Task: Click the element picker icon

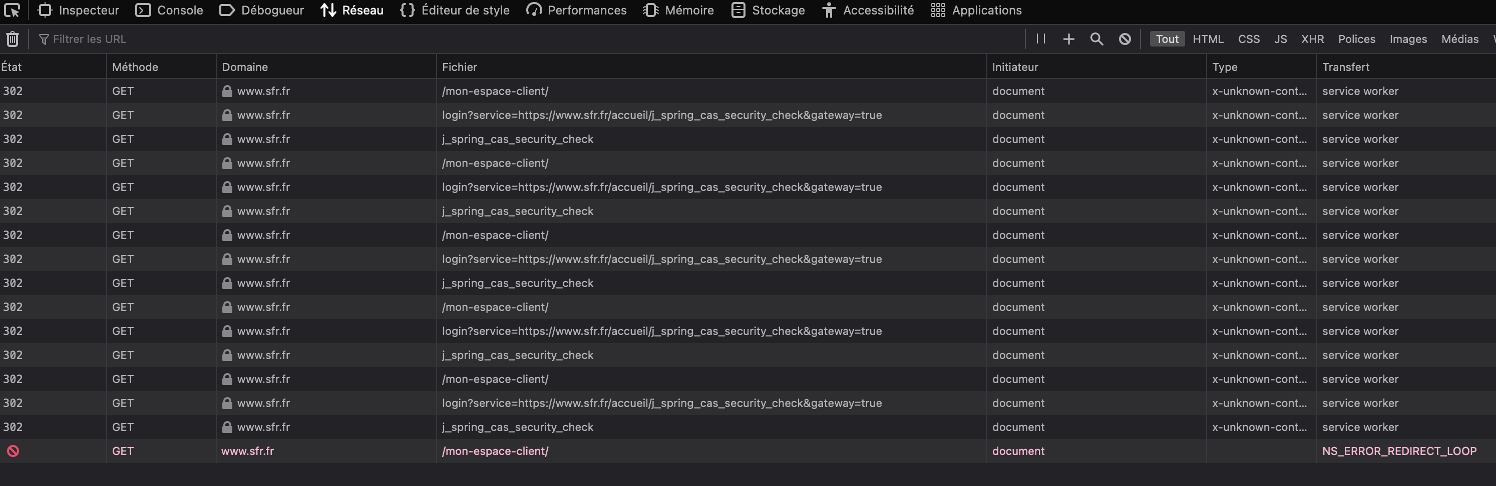Action: coord(12,10)
